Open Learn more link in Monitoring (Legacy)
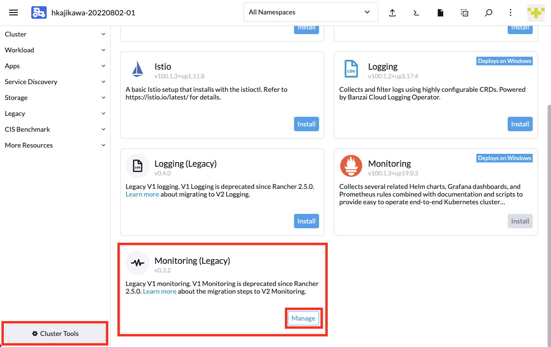This screenshot has height=347, width=551. tap(160, 292)
